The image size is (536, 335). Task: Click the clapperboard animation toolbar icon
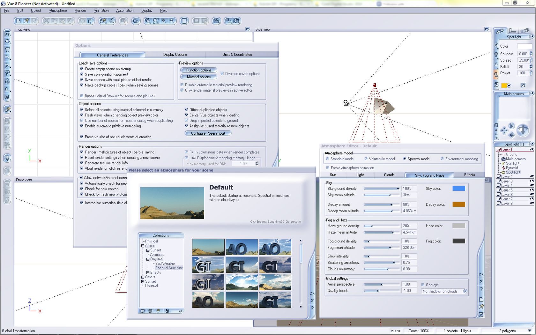tap(217, 21)
